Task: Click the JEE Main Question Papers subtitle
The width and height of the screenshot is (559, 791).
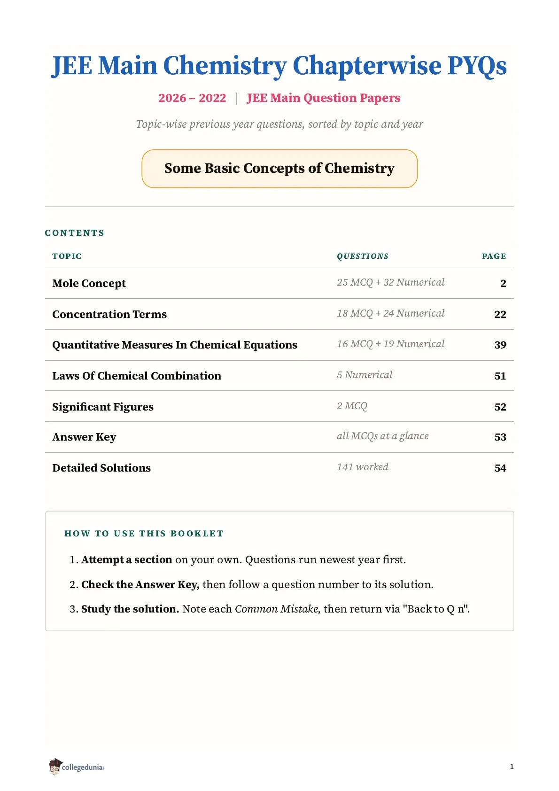Action: [324, 98]
